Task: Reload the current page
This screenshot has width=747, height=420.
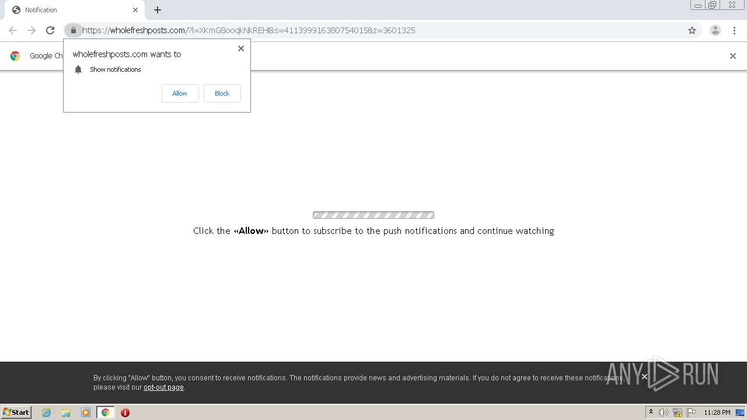Action: 50,30
